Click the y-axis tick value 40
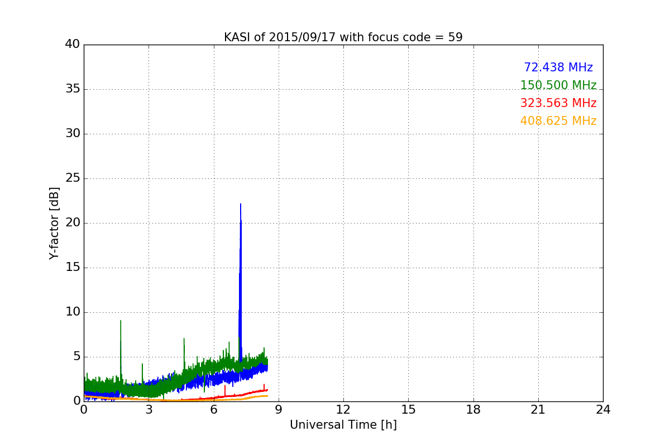This screenshot has width=670, height=446. pos(73,45)
